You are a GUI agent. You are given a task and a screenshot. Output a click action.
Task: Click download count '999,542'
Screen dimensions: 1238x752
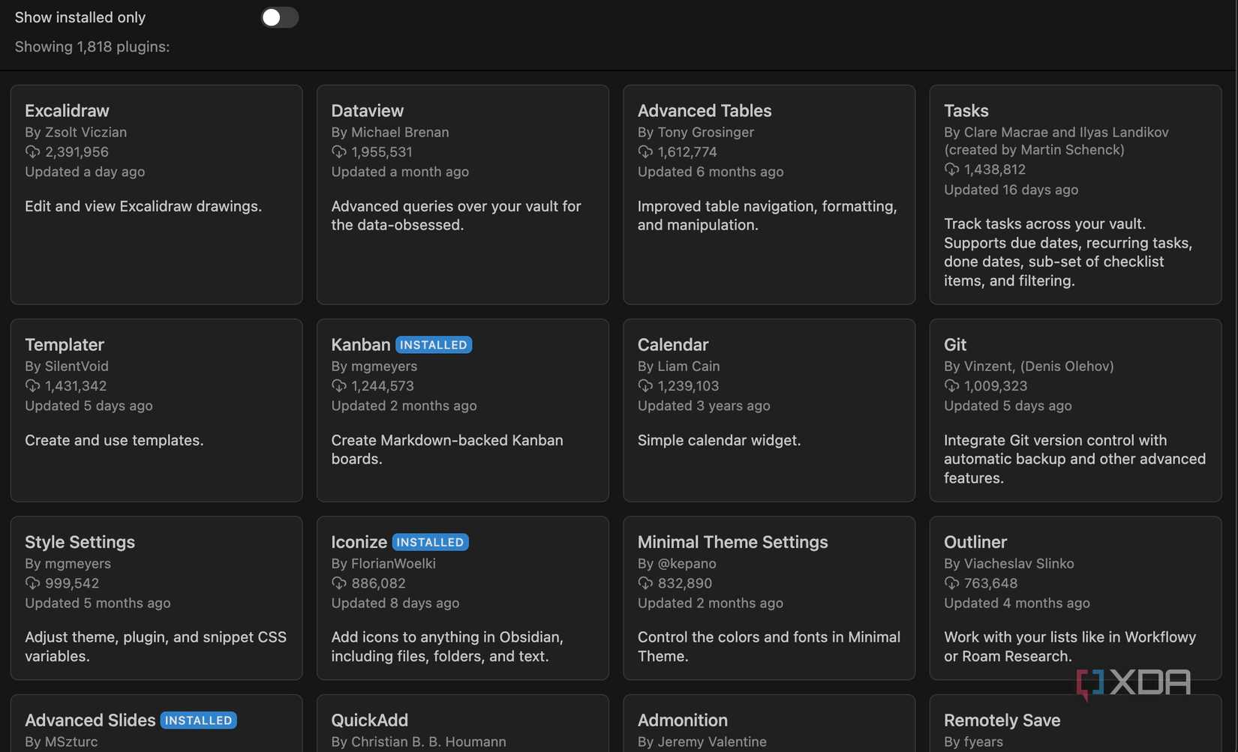tap(72, 583)
